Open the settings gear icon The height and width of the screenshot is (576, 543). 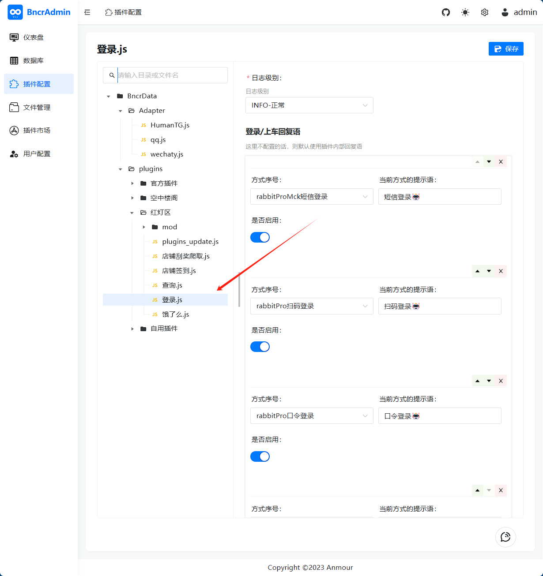485,12
